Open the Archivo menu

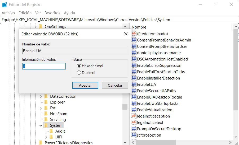click(x=8, y=13)
